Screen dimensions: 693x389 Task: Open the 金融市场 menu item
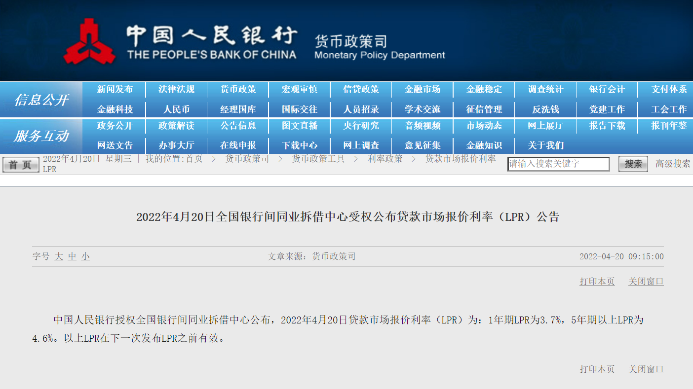click(x=423, y=89)
